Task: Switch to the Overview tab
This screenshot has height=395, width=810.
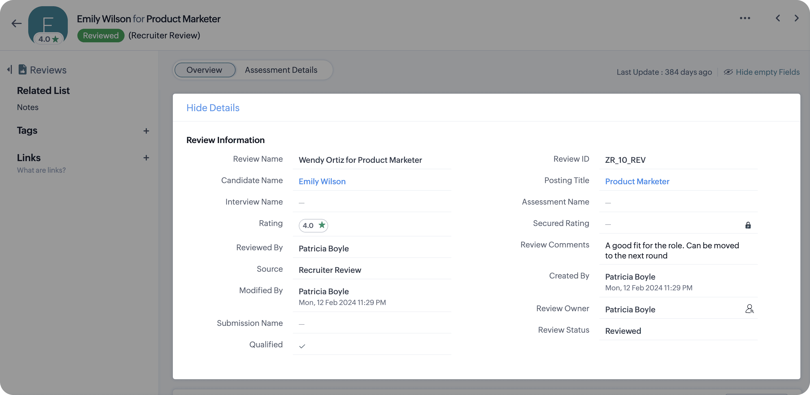Action: point(204,70)
